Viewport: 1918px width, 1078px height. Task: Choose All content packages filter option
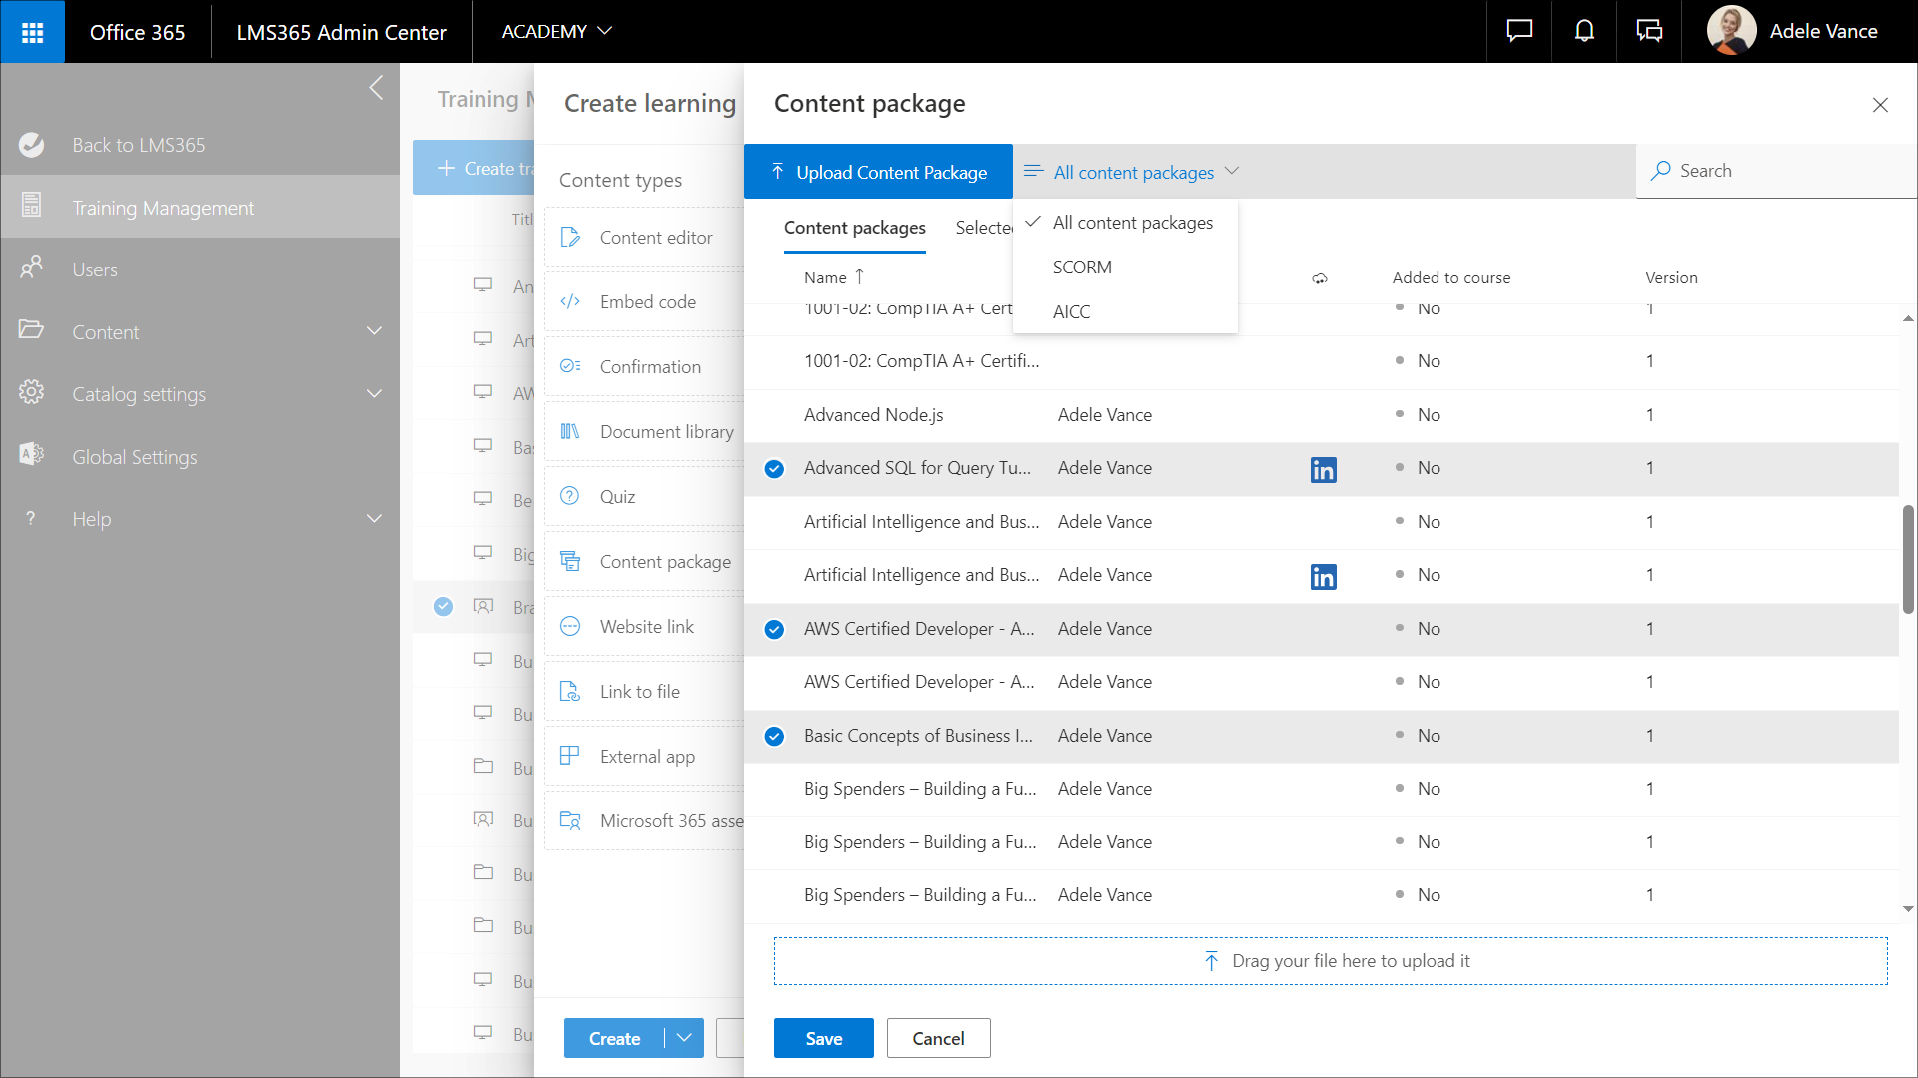click(1125, 223)
